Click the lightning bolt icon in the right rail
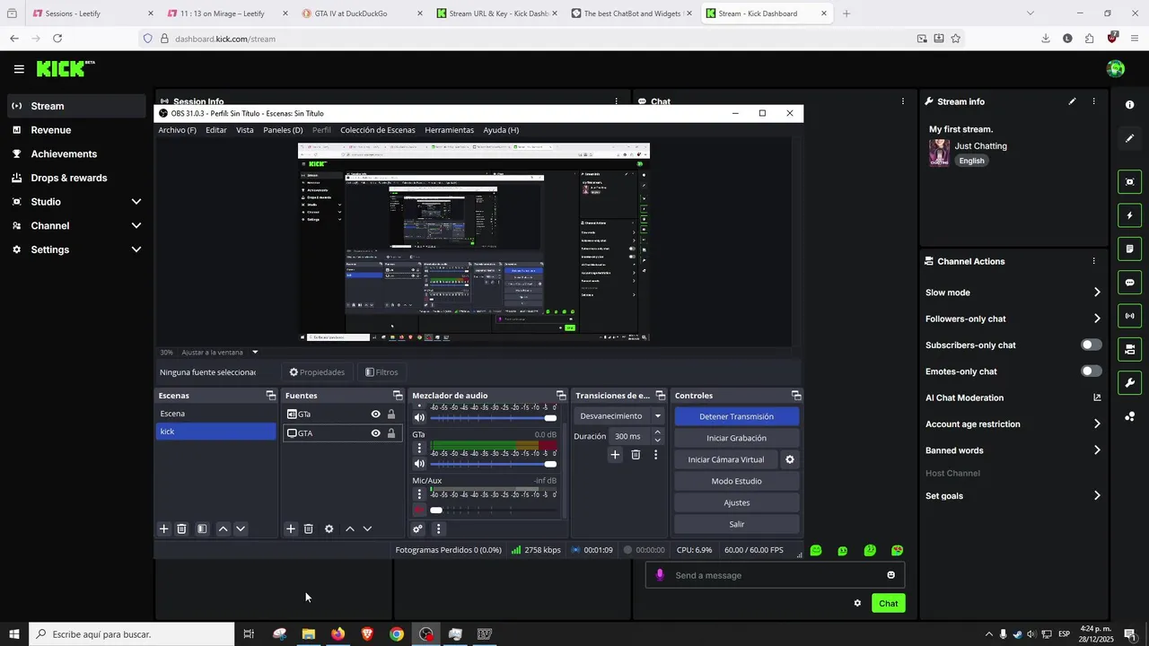1149x646 pixels. point(1129,215)
